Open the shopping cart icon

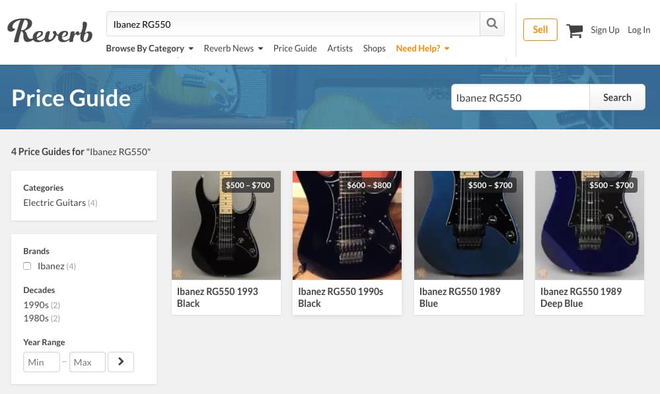tap(575, 30)
